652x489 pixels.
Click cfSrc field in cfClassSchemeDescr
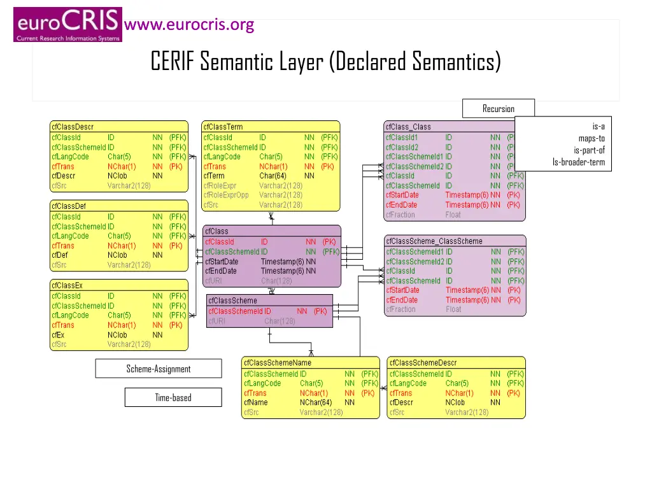coord(456,412)
